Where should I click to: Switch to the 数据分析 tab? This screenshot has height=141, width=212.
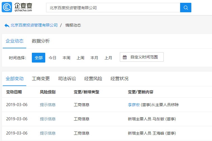[41, 41]
